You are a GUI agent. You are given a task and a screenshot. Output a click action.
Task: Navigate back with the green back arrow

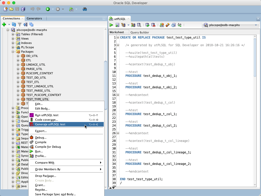click(48, 9)
